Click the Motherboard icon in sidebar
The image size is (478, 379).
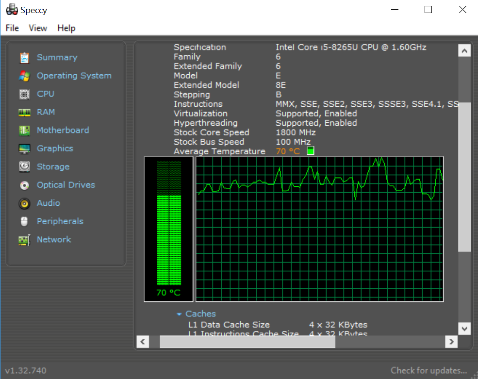point(24,131)
